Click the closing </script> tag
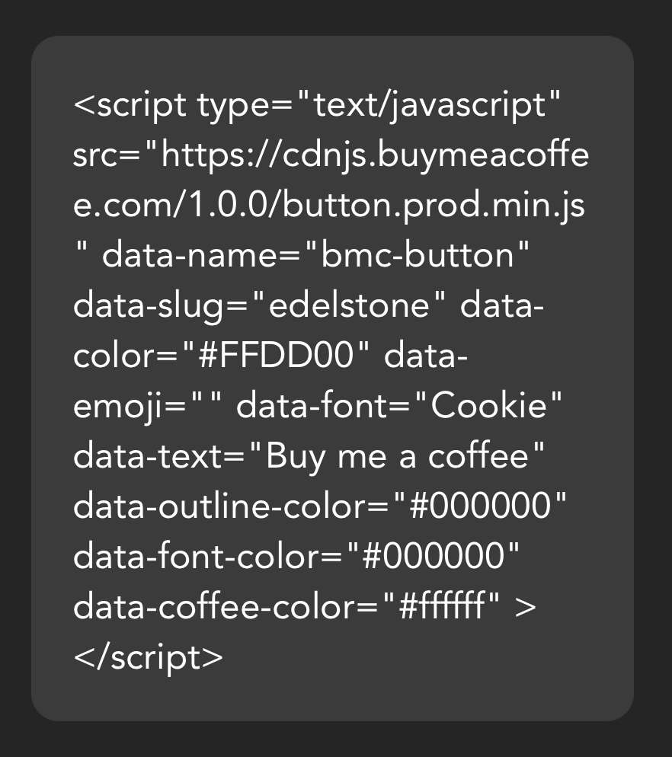This screenshot has width=672, height=757. click(149, 658)
